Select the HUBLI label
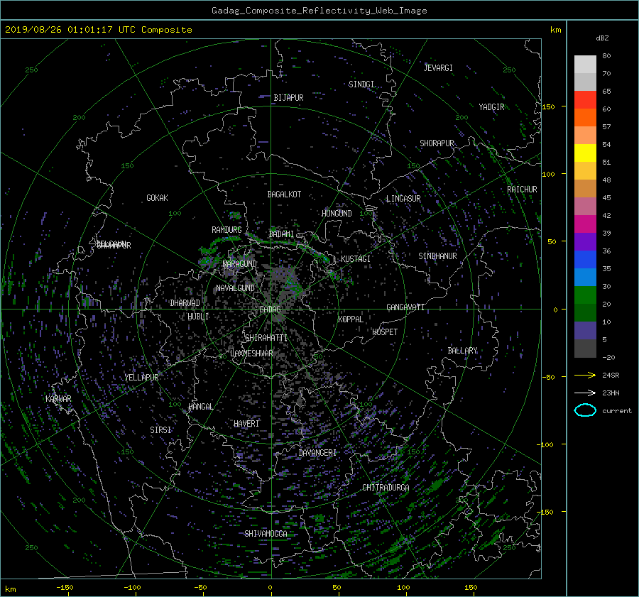This screenshot has height=597, width=639. coord(198,317)
